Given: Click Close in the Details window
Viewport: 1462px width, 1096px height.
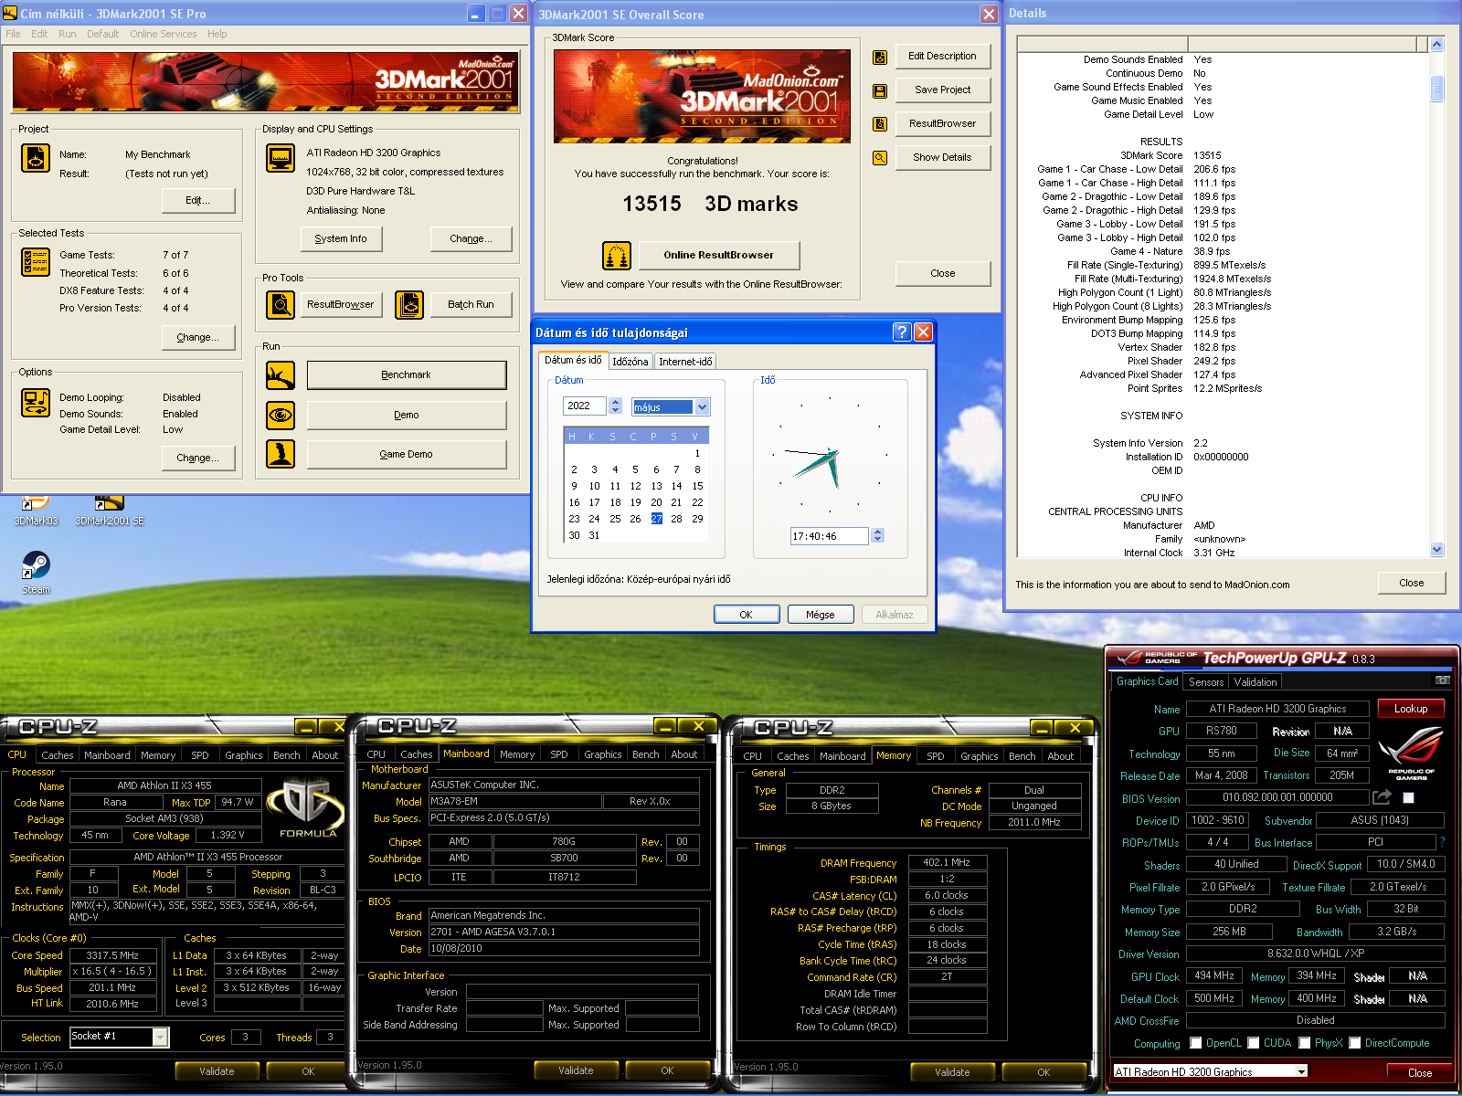Looking at the screenshot, I should 1411,584.
